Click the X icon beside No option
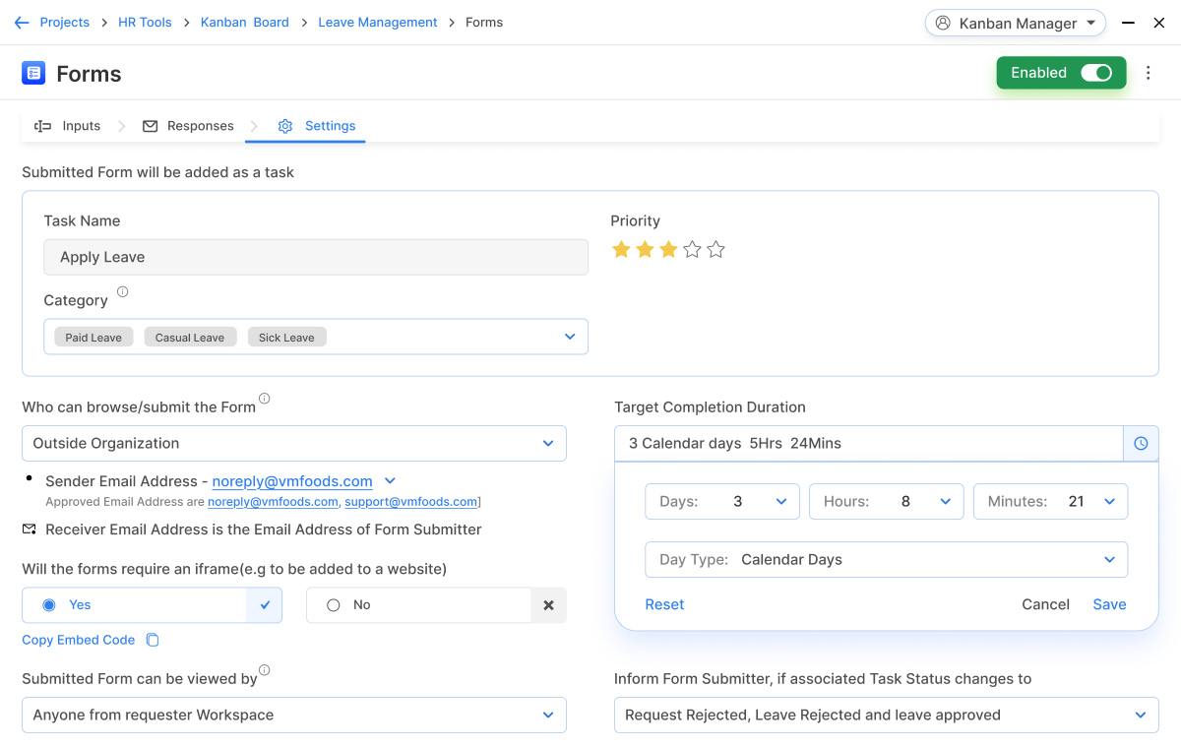Screen dimensions: 1181x748 (x=548, y=605)
